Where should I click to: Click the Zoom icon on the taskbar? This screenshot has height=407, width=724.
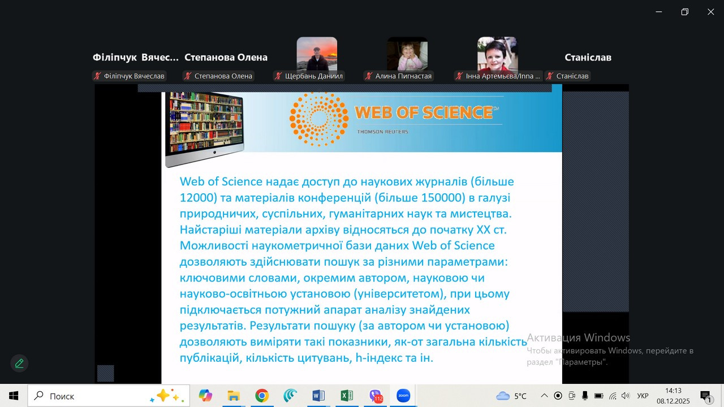point(403,396)
